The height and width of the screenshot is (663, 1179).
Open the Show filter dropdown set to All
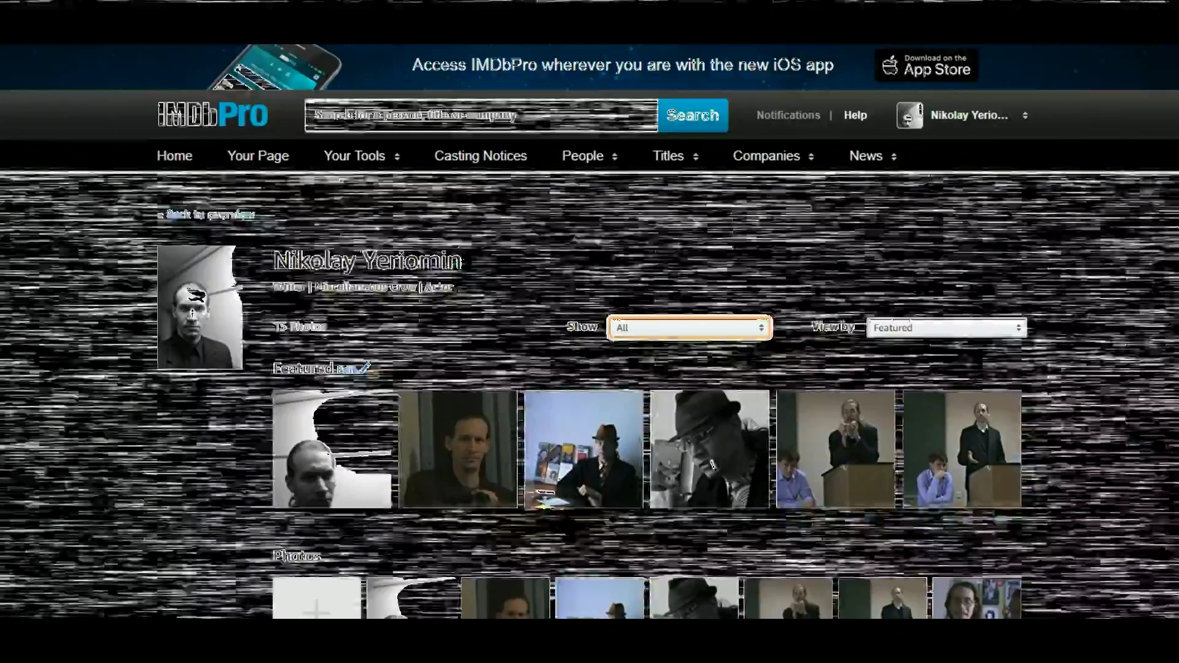[689, 327]
